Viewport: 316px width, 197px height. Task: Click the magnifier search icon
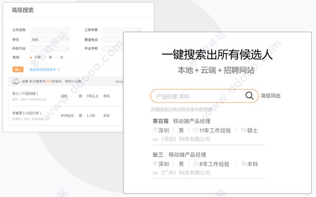[249, 96]
